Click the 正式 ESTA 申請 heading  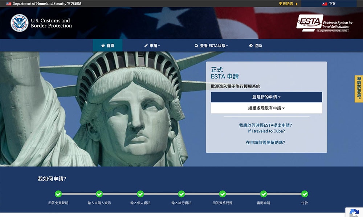(225, 73)
